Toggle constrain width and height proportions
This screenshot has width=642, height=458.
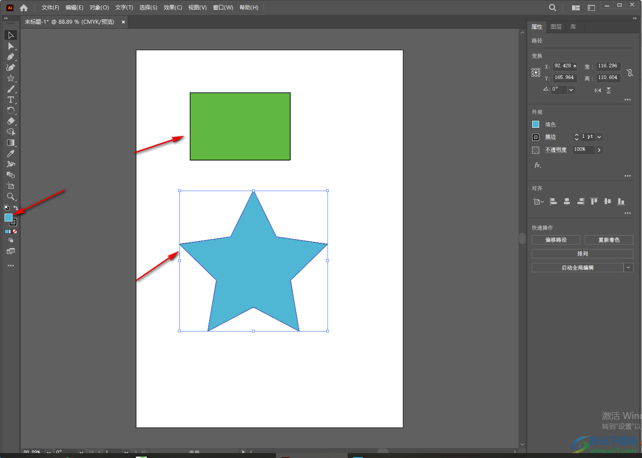pos(630,72)
